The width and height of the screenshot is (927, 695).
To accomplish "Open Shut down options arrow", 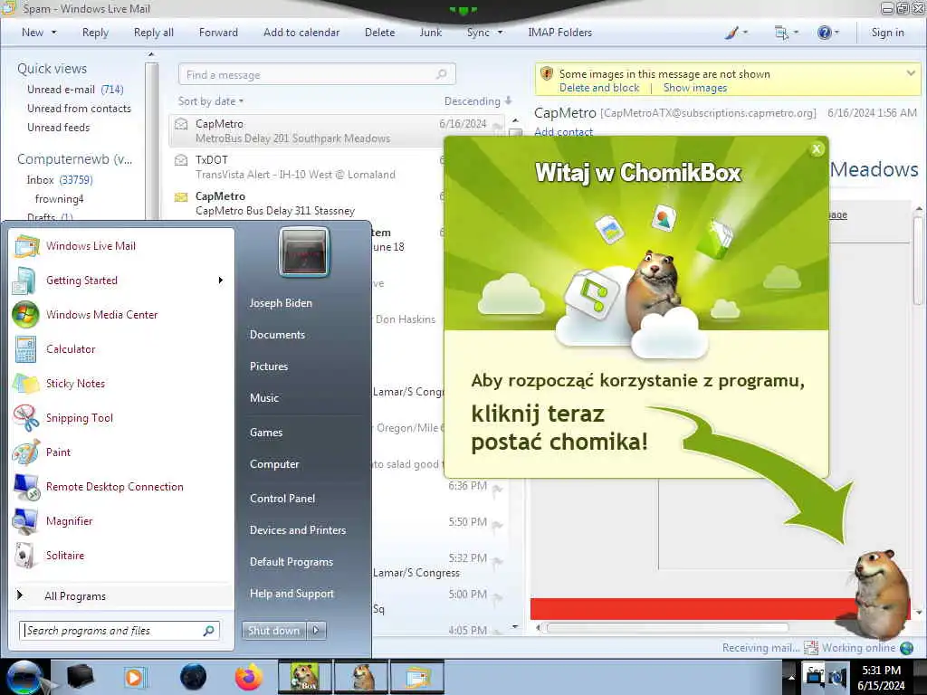I will tap(316, 631).
